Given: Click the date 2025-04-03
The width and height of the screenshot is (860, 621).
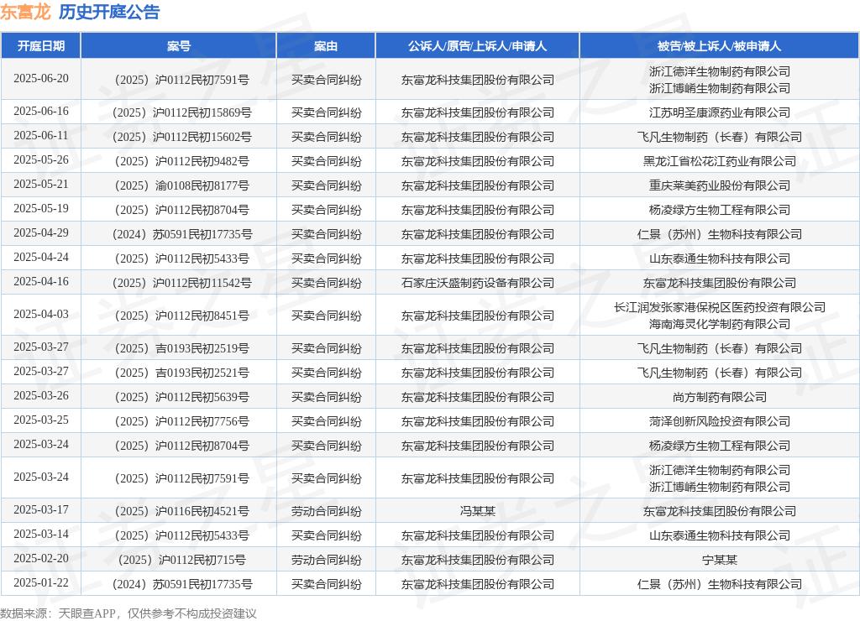Looking at the screenshot, I should [41, 314].
